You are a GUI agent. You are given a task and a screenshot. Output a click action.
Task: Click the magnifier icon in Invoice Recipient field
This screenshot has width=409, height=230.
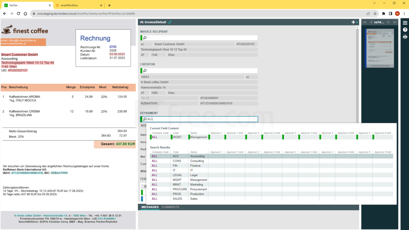[x=144, y=37]
